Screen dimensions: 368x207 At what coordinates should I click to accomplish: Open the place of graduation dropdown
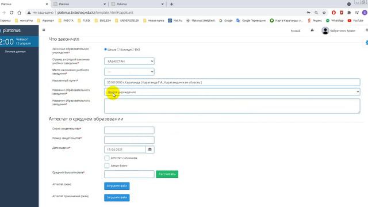(129, 71)
